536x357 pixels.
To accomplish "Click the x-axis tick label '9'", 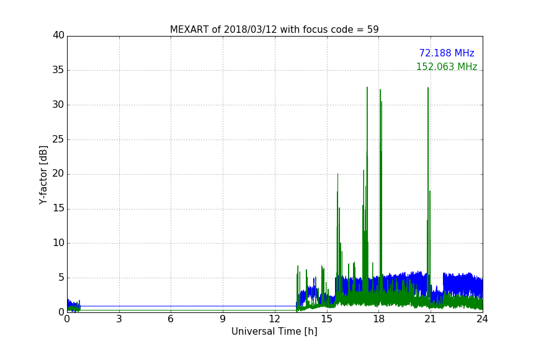I will [223, 319].
